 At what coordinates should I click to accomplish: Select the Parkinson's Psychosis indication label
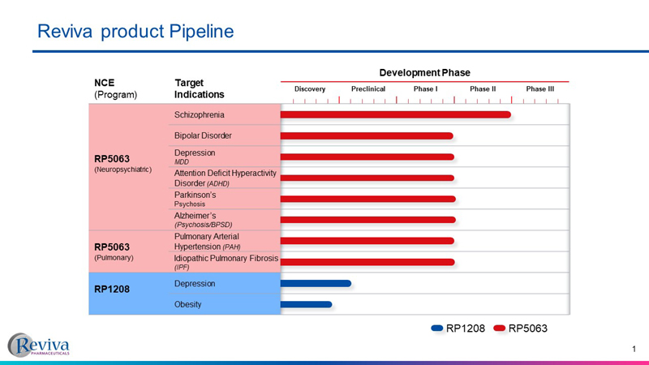coord(196,199)
